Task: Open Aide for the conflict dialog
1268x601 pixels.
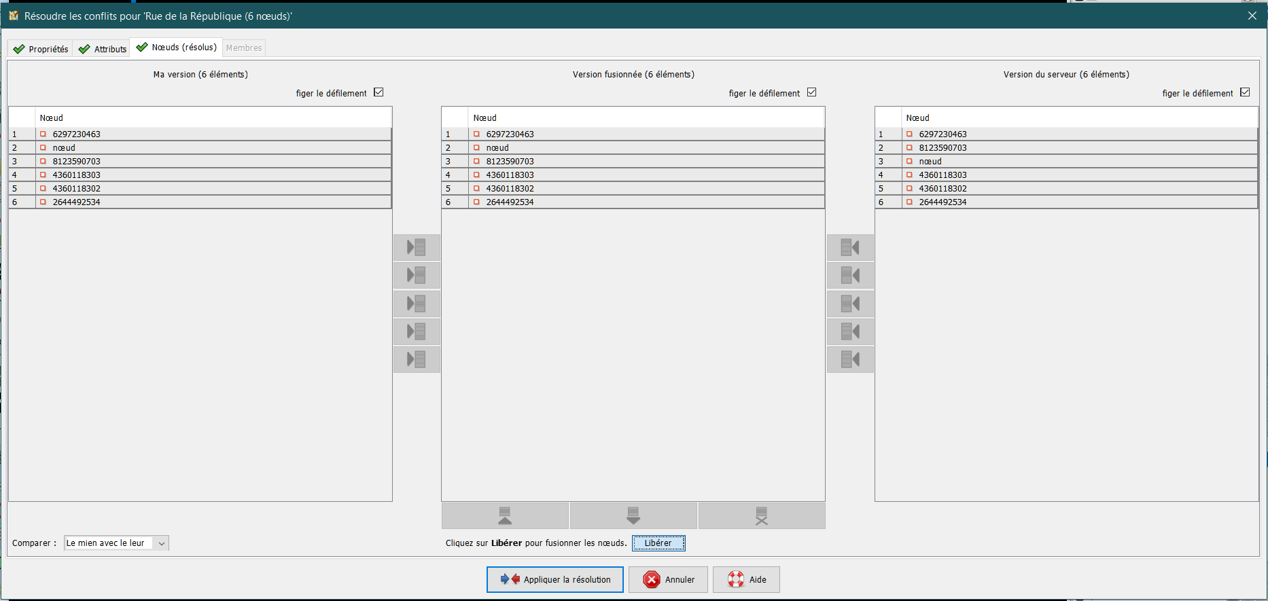Action: pyautogui.click(x=746, y=580)
